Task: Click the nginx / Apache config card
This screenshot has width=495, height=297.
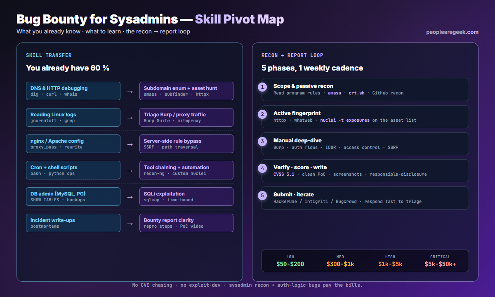Action: coord(73,144)
